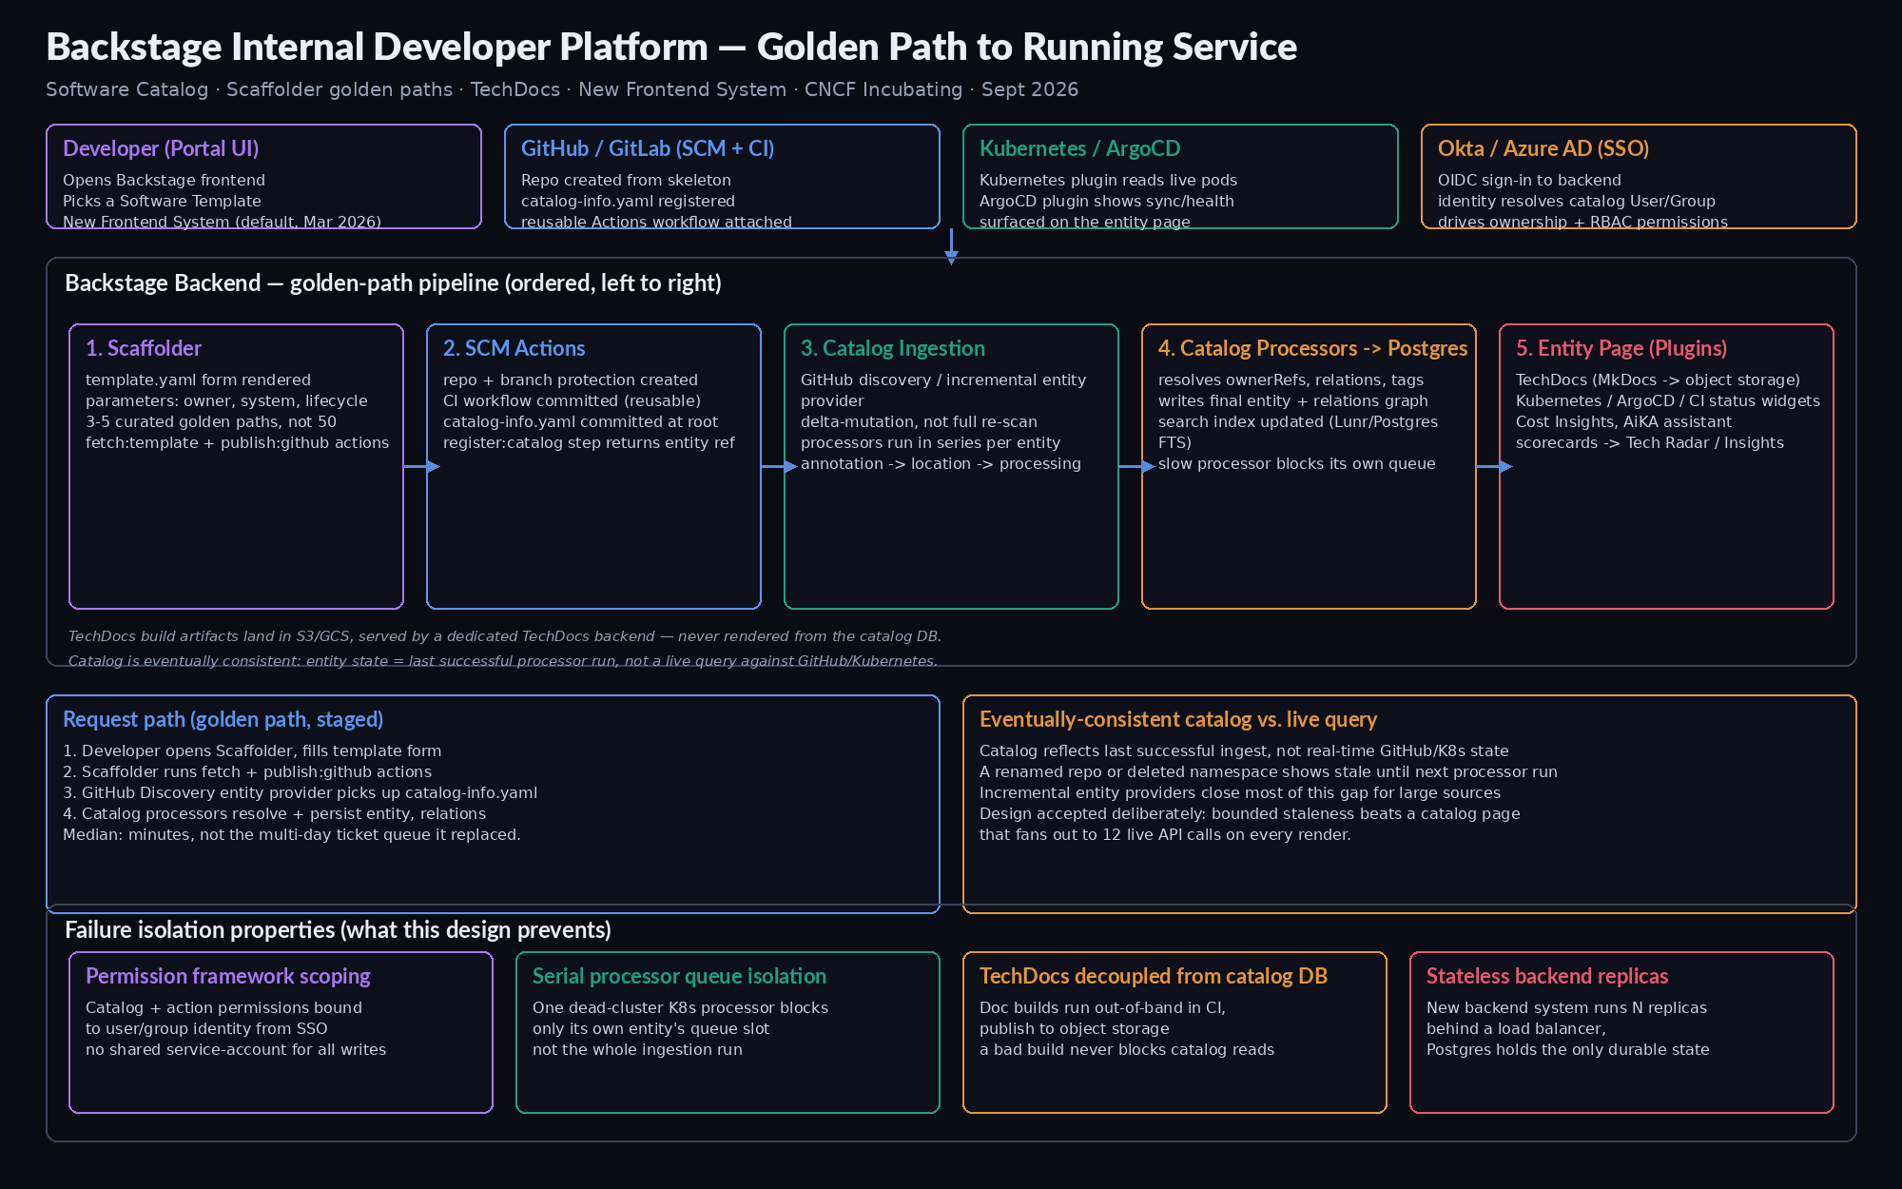Click 'TechDocs decoupled from catalog DB' title

1154,976
